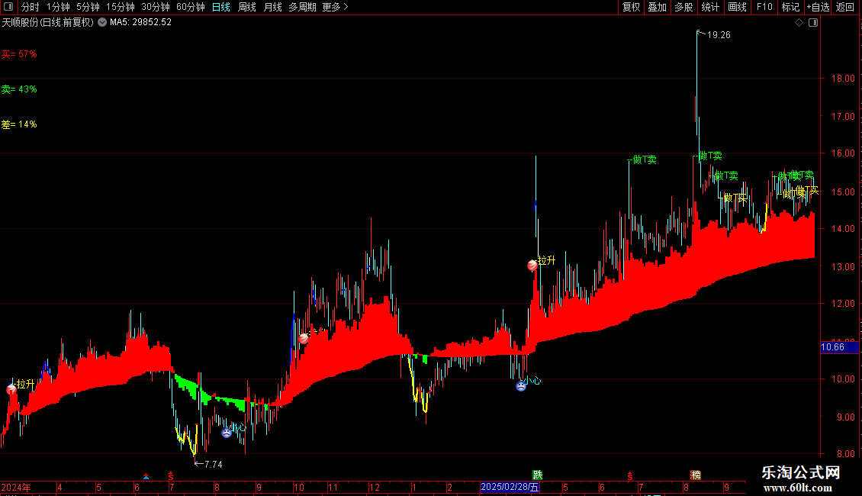Activate the 画线 drawing tool

(737, 7)
